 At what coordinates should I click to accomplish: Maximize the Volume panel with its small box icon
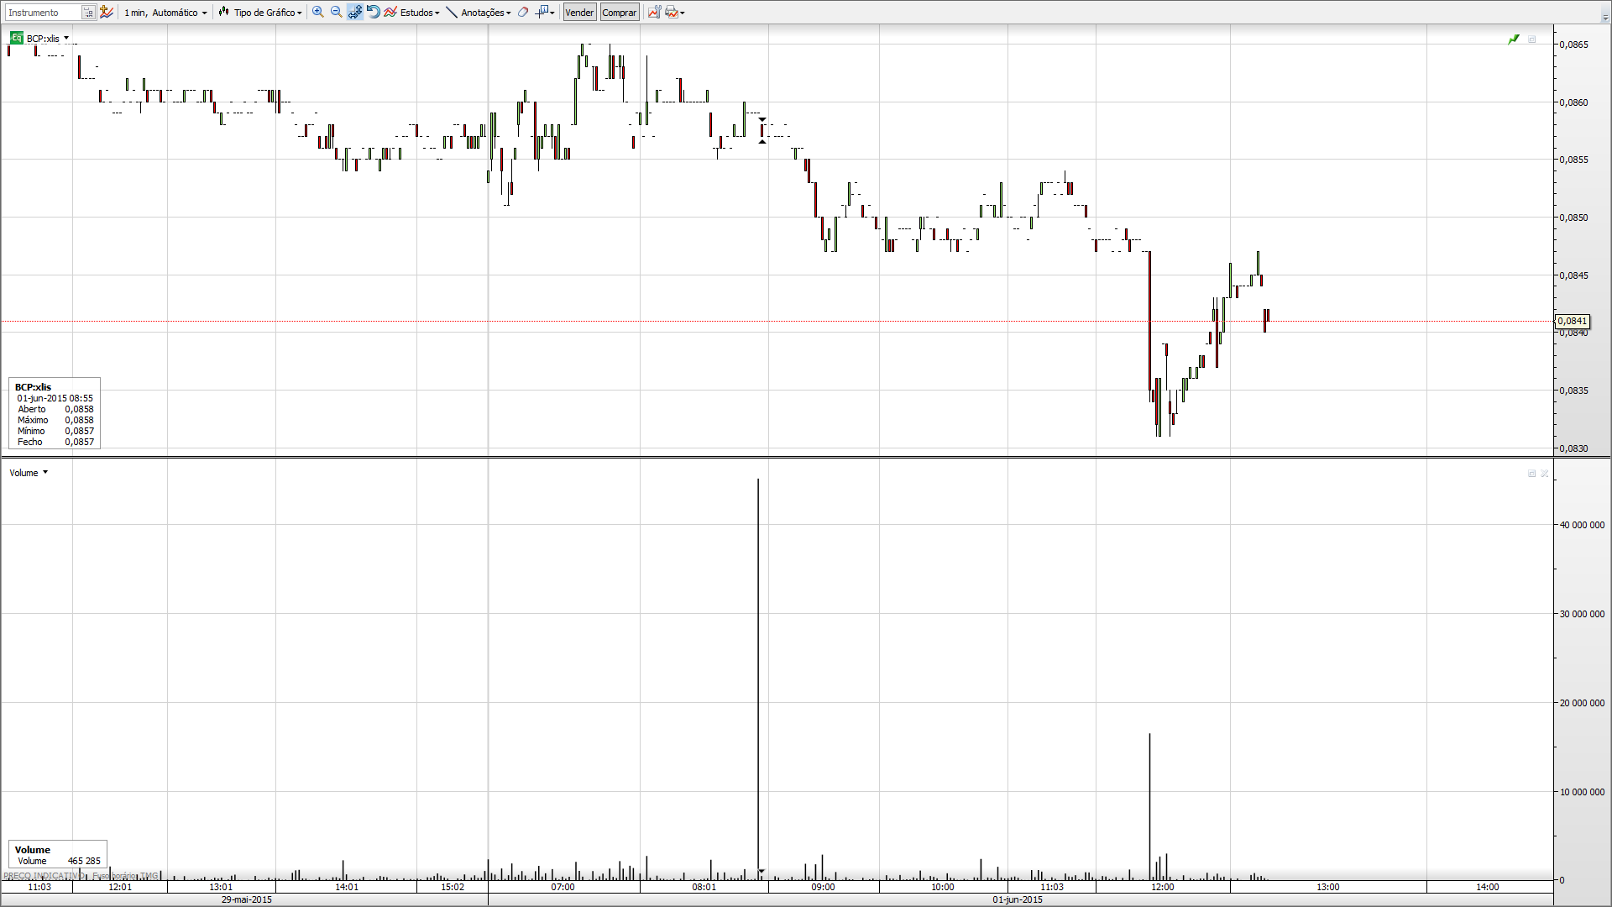(x=1531, y=474)
